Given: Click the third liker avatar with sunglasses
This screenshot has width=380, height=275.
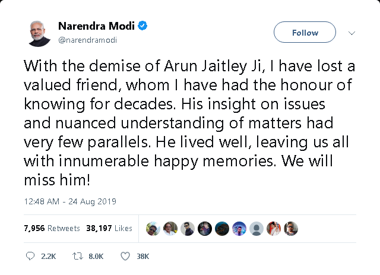Looking at the screenshot, I should point(188,229).
